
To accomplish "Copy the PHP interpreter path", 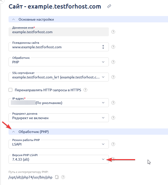I will pyautogui.click(x=57, y=177).
